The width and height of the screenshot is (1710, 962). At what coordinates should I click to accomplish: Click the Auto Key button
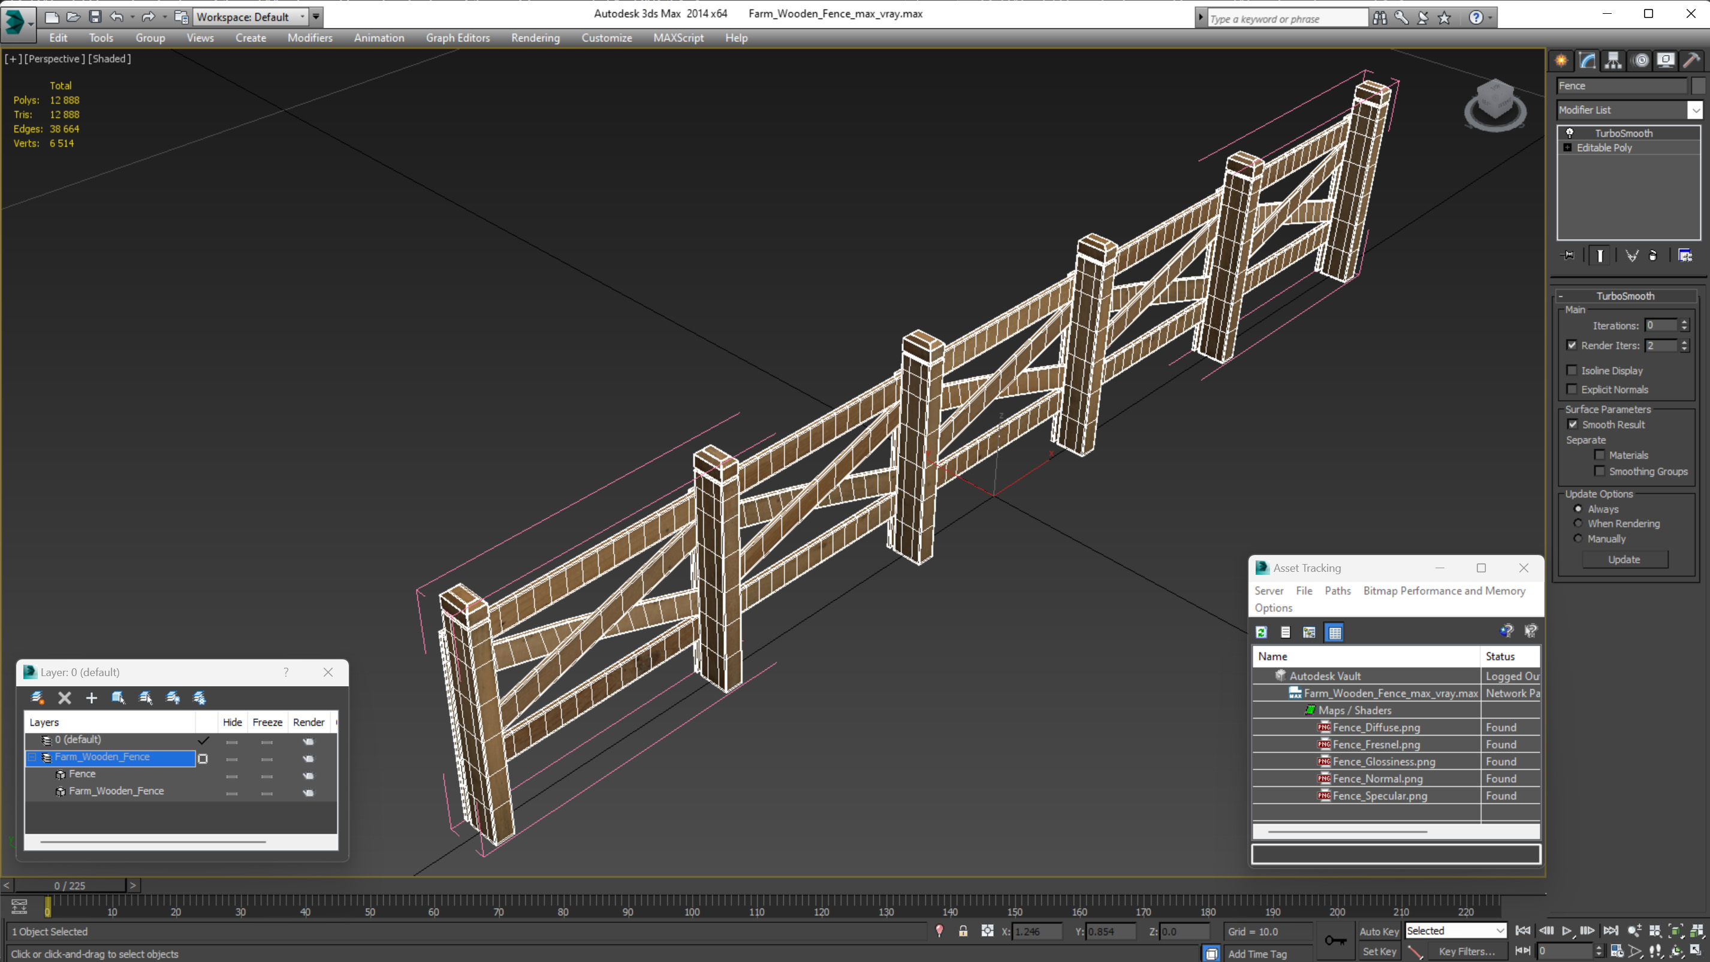(1379, 931)
